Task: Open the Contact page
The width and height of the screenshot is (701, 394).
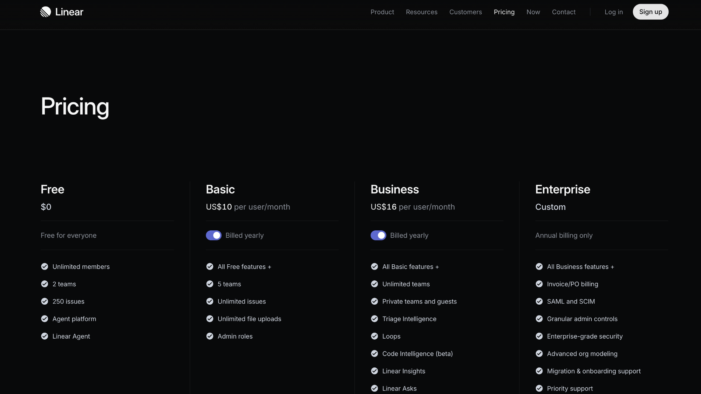Action: point(564,12)
